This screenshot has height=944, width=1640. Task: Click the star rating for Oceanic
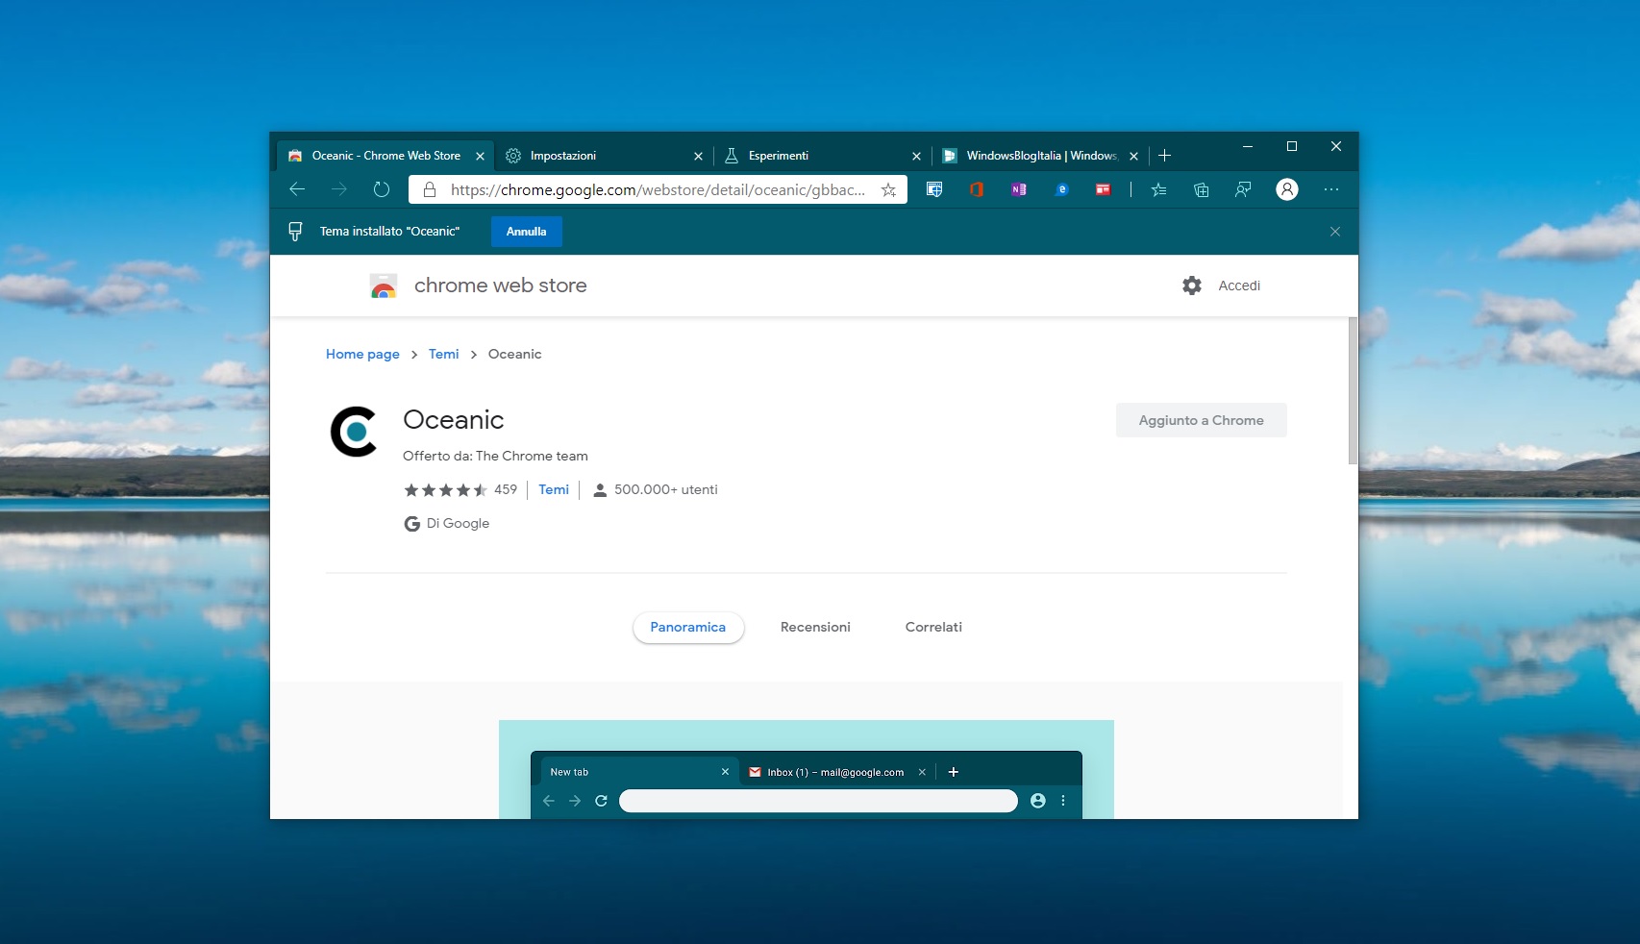click(x=446, y=490)
